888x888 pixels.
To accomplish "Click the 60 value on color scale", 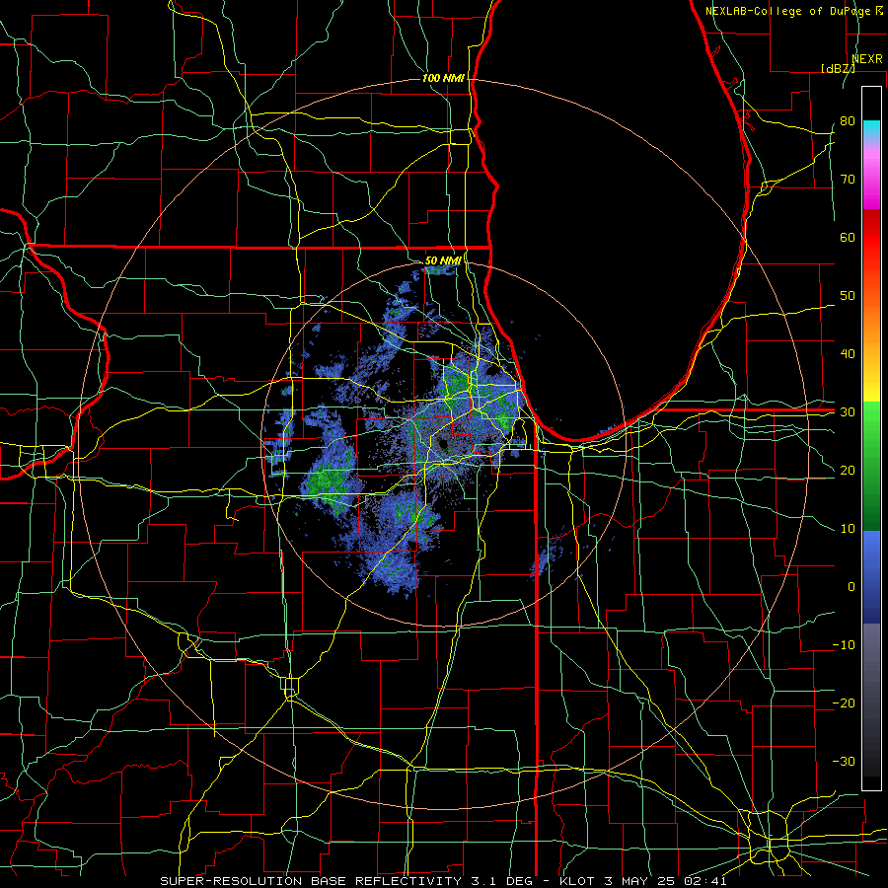I will 848,237.
